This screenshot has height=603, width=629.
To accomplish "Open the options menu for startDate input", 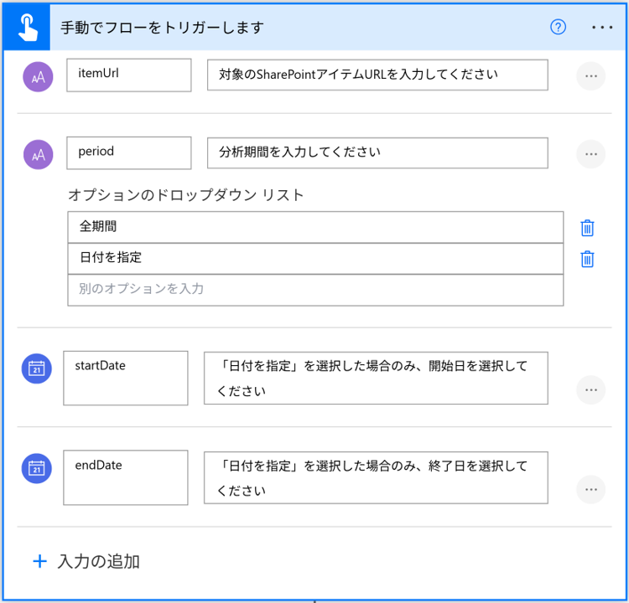I will (x=590, y=390).
